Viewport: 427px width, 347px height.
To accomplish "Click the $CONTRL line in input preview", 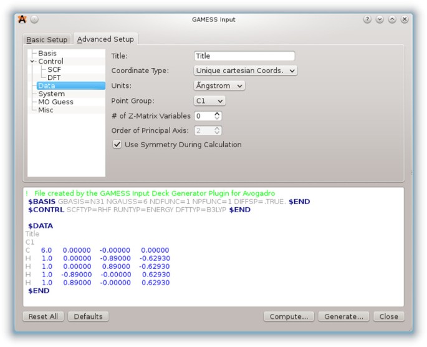I will 139,210.
